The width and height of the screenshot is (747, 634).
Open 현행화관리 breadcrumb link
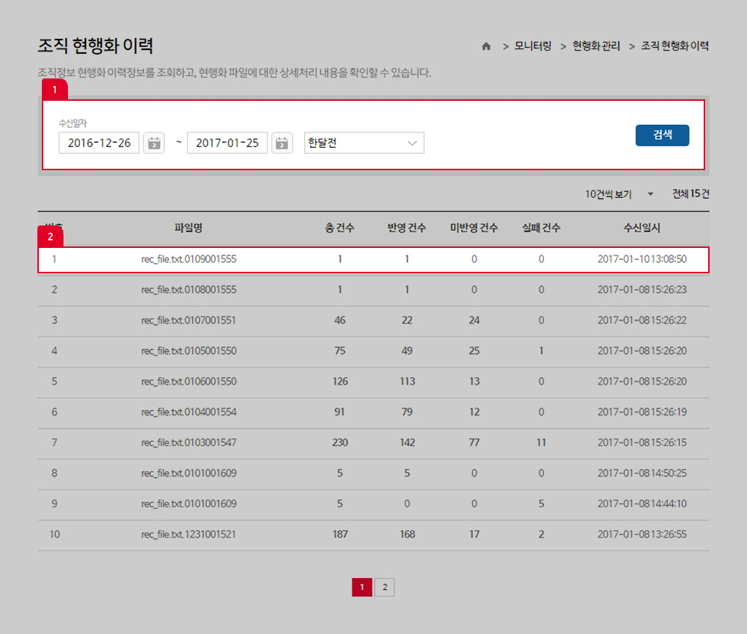(x=596, y=46)
